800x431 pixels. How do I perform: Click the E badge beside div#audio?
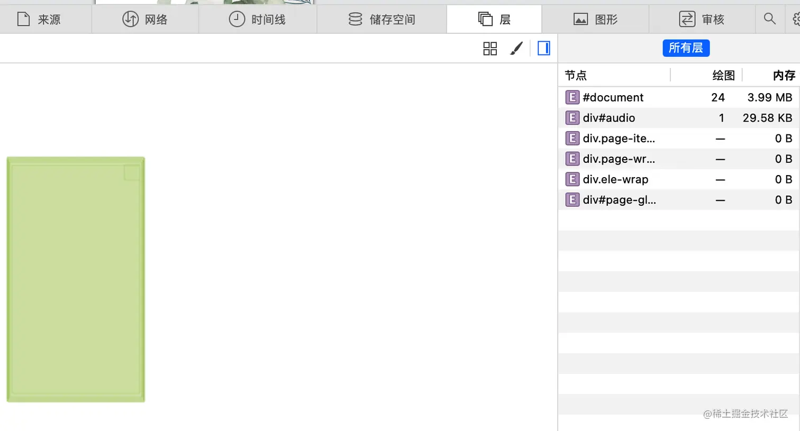(572, 118)
